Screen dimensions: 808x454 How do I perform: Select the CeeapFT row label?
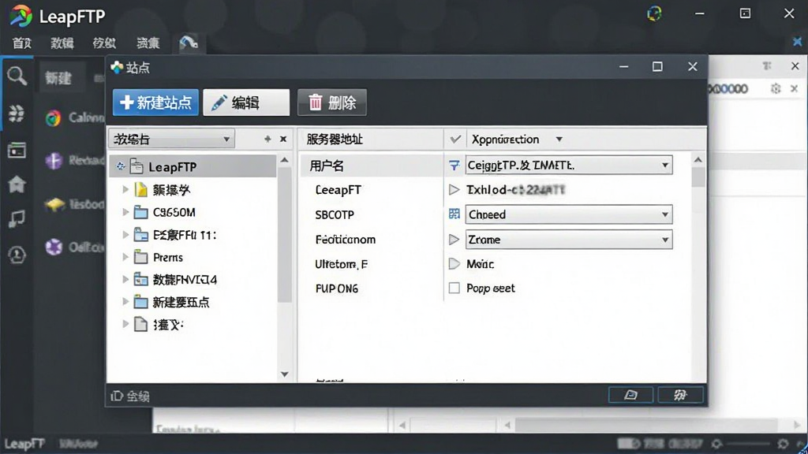338,190
